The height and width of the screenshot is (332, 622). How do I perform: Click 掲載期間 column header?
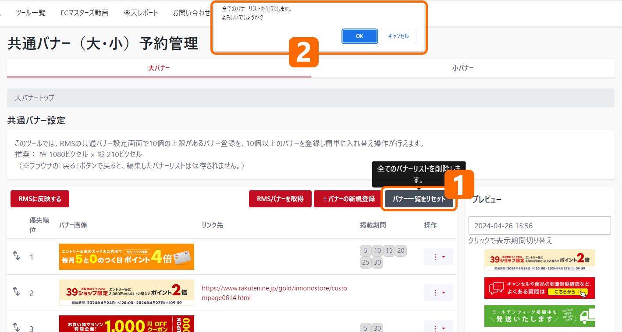point(373,225)
